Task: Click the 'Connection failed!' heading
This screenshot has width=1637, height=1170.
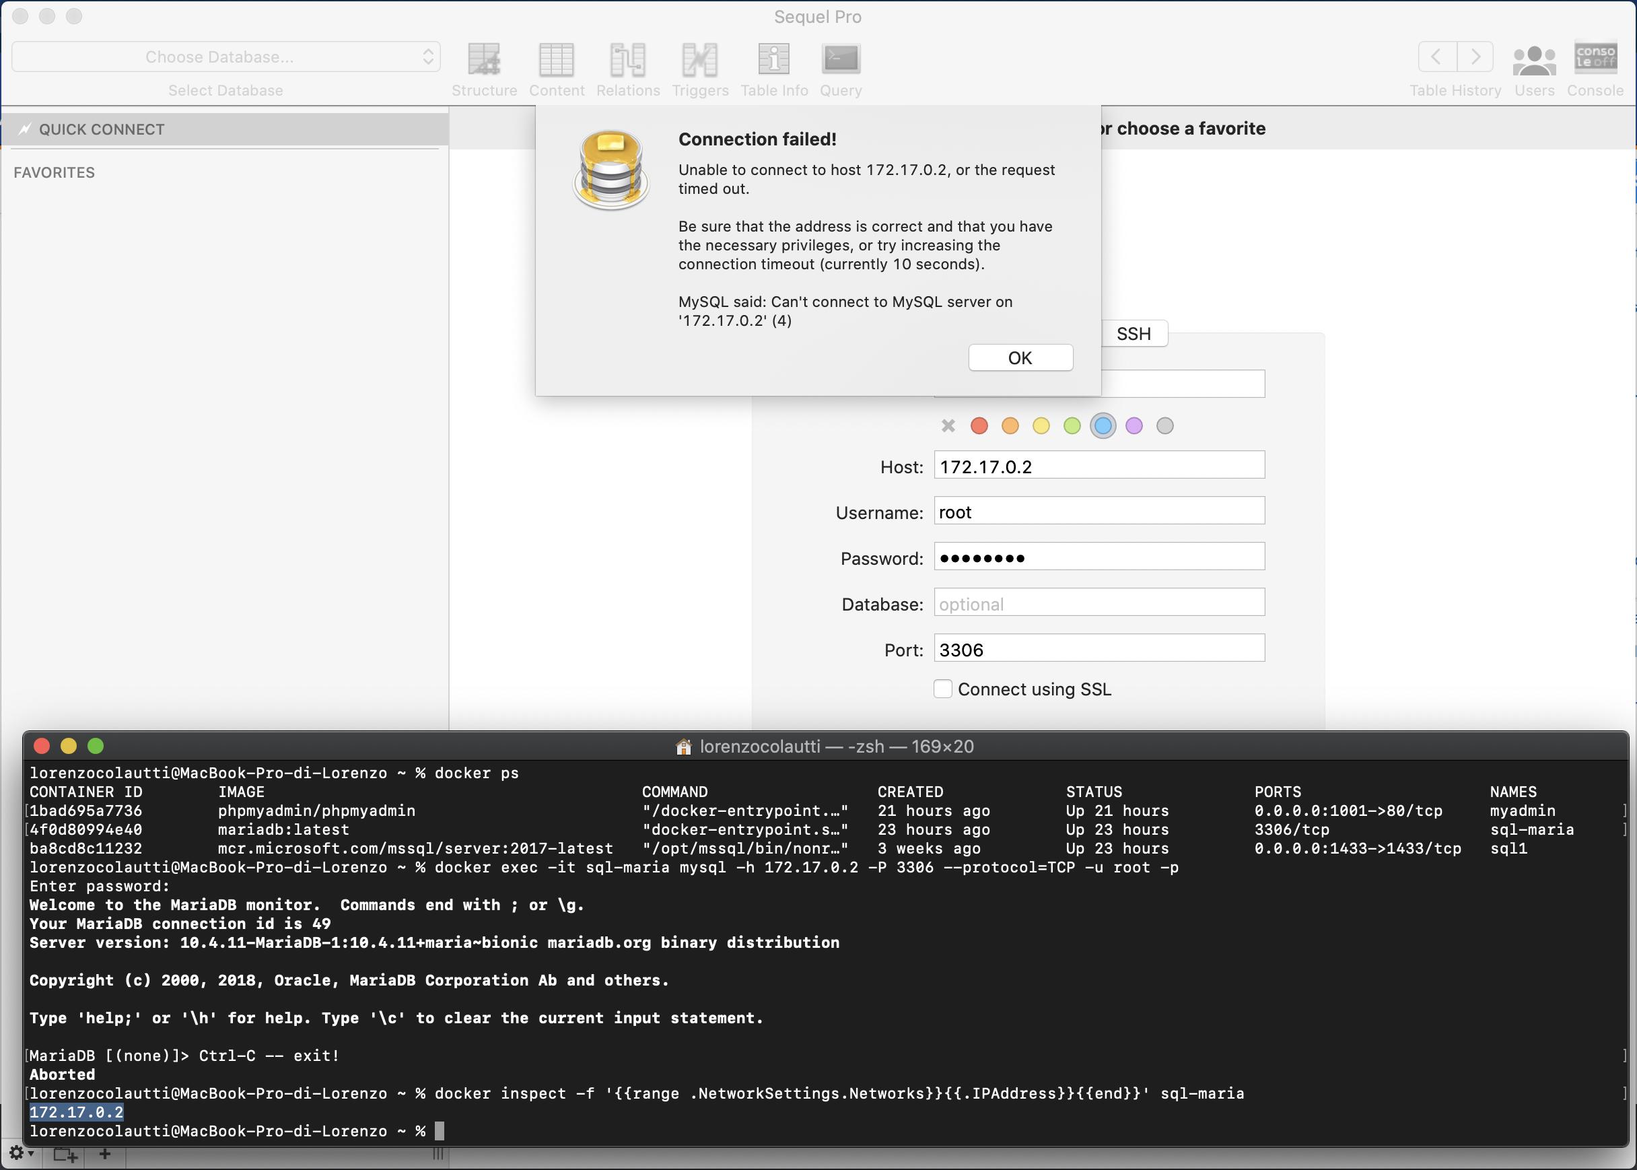Action: 757,139
